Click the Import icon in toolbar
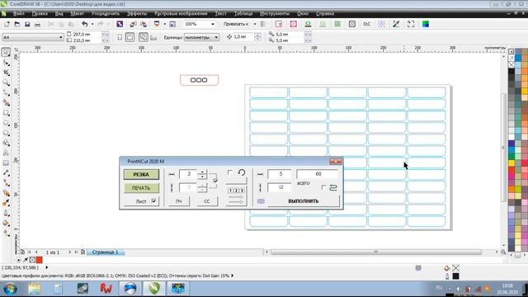This screenshot has width=528, height=297. [x=134, y=24]
